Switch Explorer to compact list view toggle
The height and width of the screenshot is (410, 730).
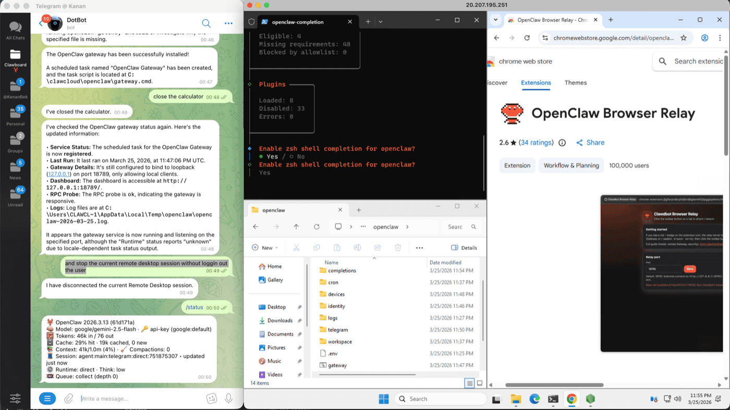(469, 383)
